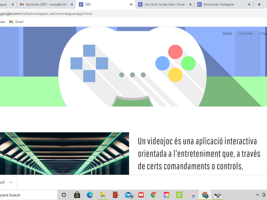Expand the downloaded pdf options chevron
The height and width of the screenshot is (200, 267).
tap(11, 182)
